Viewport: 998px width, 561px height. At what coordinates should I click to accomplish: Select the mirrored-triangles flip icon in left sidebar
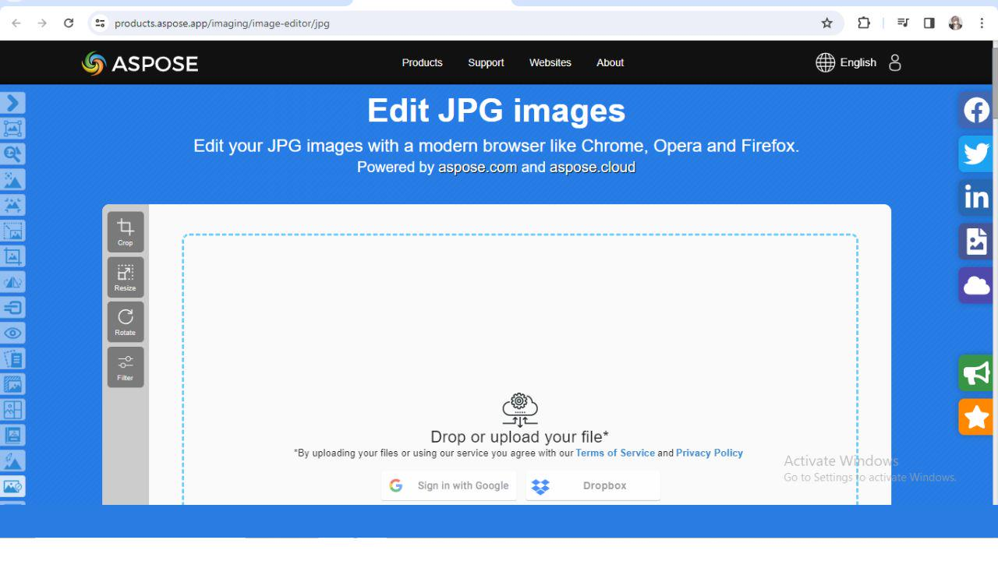click(x=13, y=282)
